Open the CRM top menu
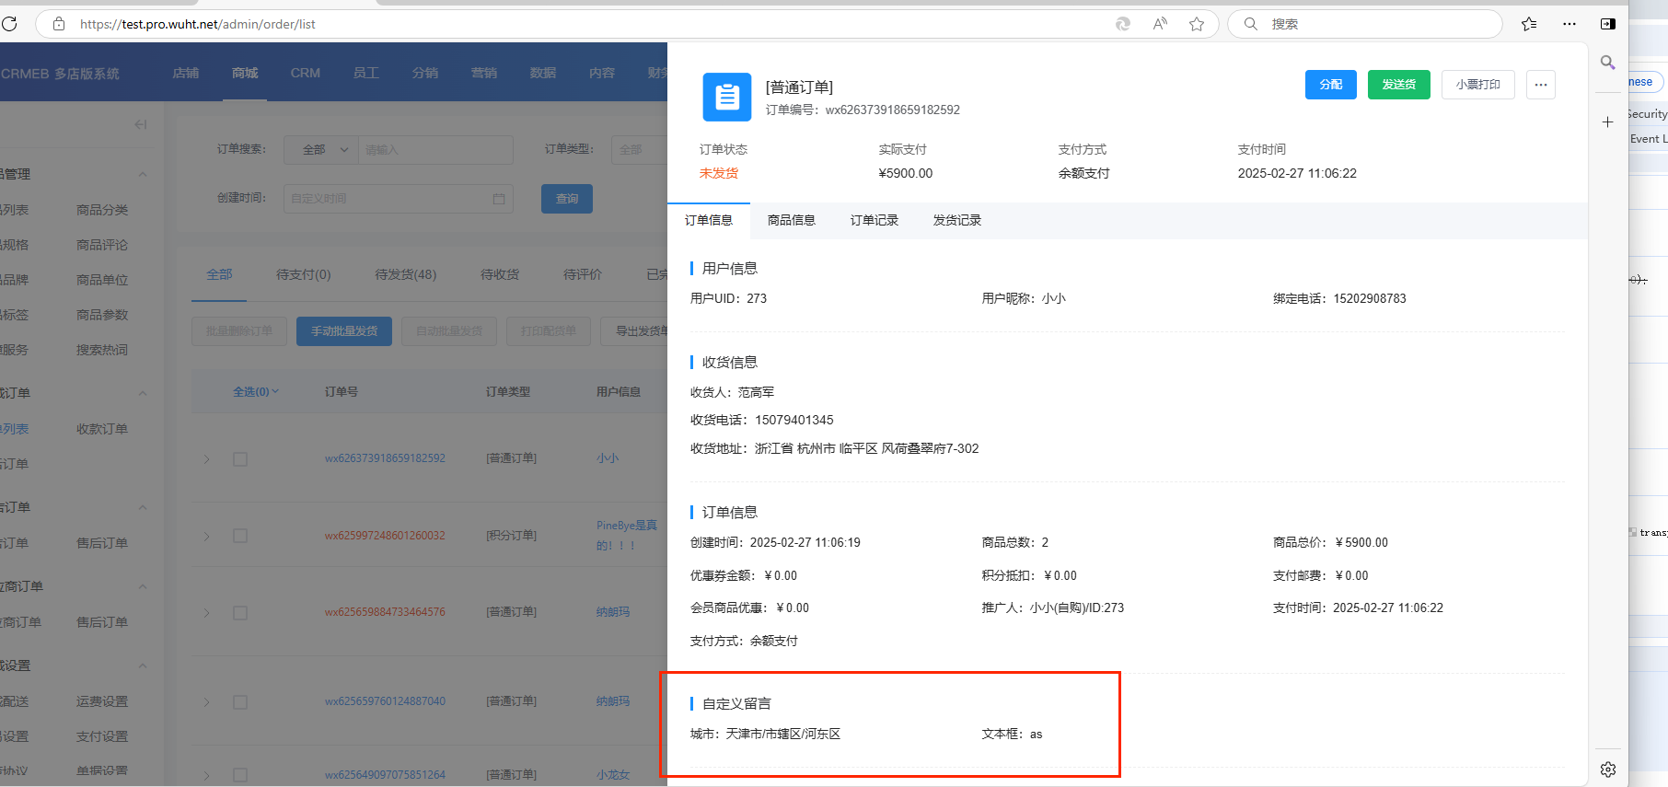 306,73
